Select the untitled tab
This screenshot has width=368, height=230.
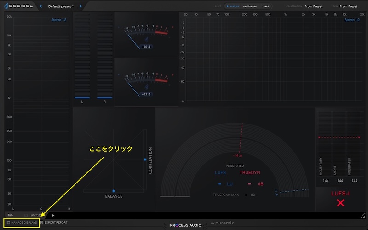point(36,215)
